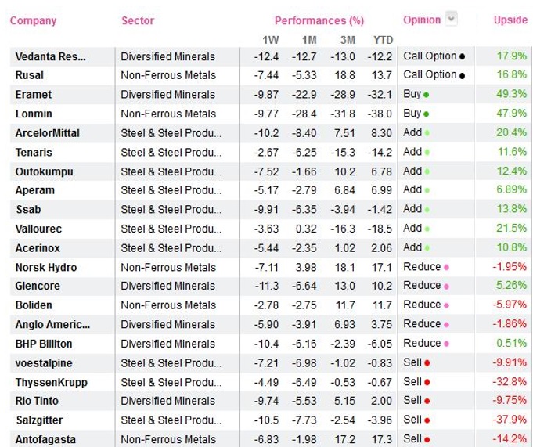Click the 3M performance sub-header
The image size is (533, 447).
click(x=348, y=39)
